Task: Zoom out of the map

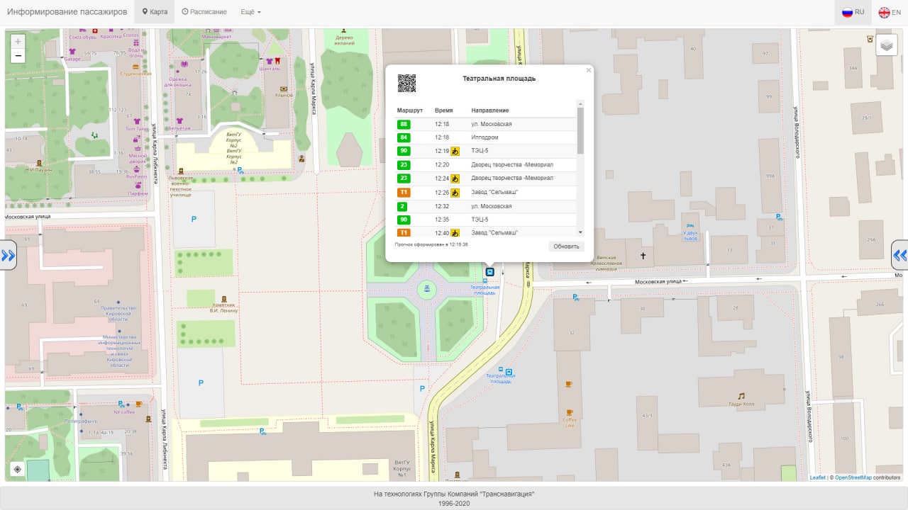Action: pyautogui.click(x=18, y=56)
